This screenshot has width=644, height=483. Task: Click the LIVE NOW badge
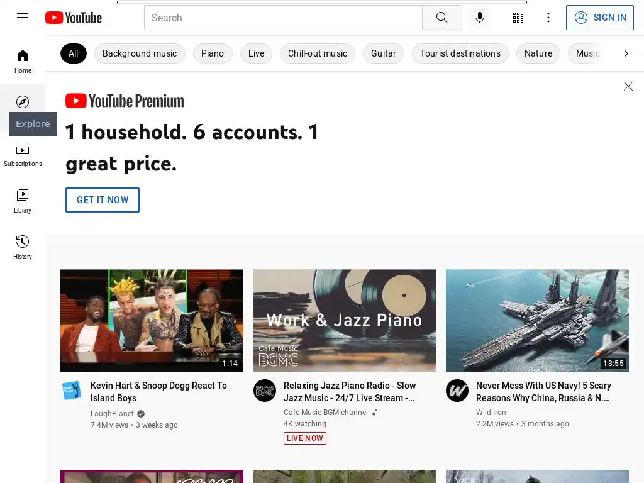pyautogui.click(x=305, y=438)
